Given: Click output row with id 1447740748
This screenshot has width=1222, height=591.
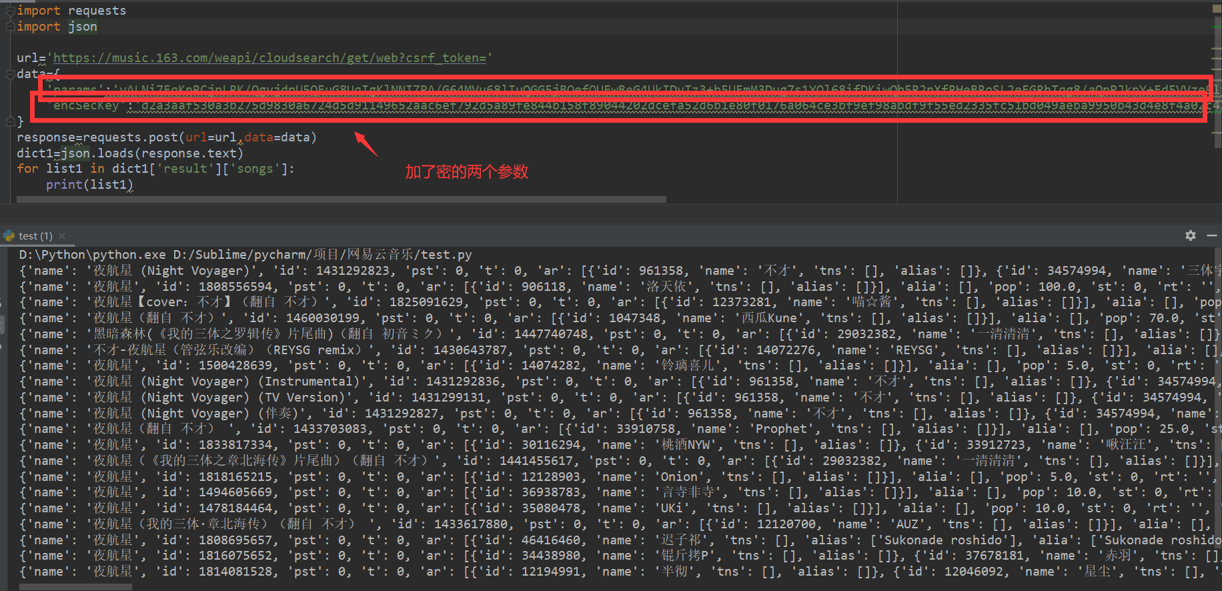Looking at the screenshot, I should (x=620, y=334).
